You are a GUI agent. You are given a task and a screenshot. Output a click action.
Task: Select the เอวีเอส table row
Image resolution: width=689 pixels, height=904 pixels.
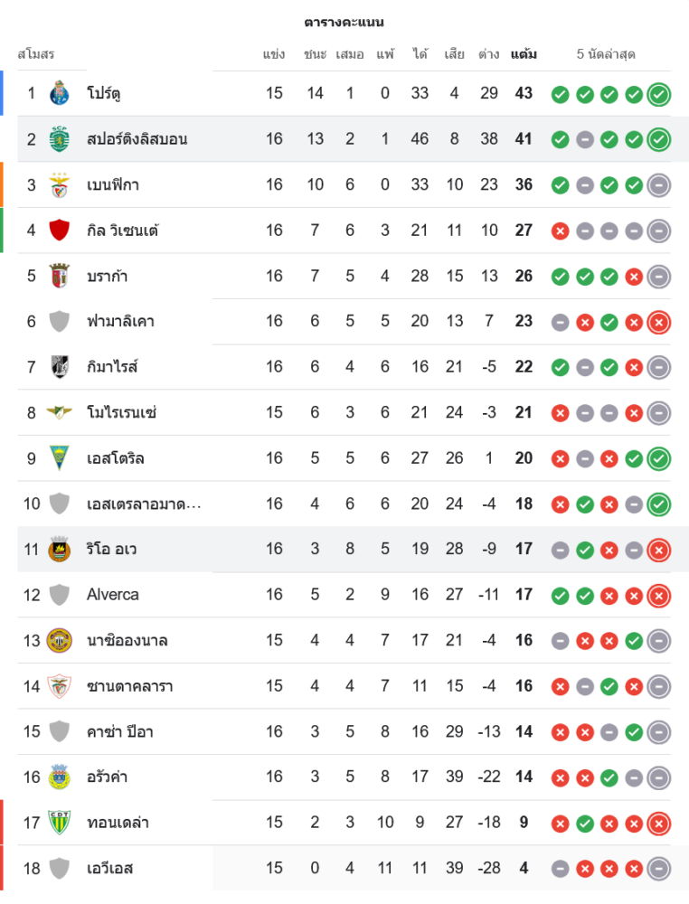344,869
